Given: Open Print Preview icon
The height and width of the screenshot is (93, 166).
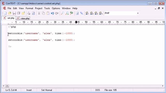Looking at the screenshot, I should (x=33, y=13).
